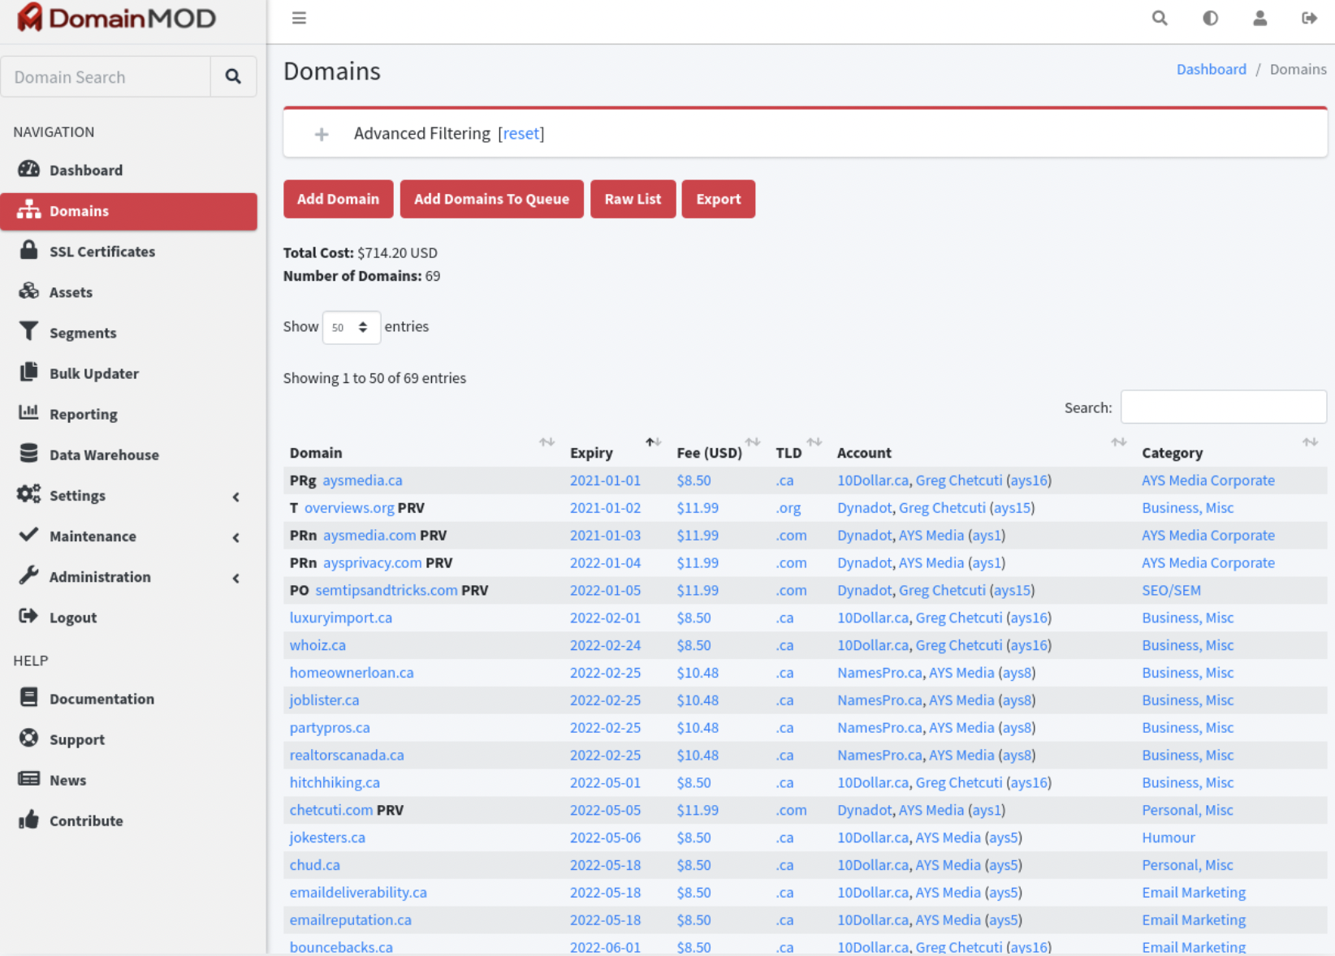Click inside the table Search field

[1223, 407]
